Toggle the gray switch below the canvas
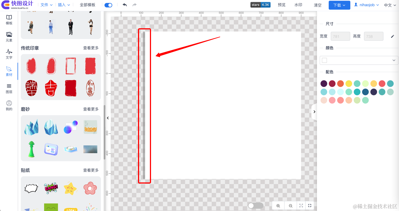Image resolution: width=399 pixels, height=211 pixels. click(255, 206)
